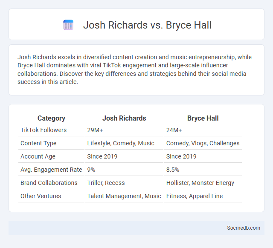This screenshot has height=248, width=273.
Task: Click the 'Bryce Hall' column header
Action: [203, 118]
